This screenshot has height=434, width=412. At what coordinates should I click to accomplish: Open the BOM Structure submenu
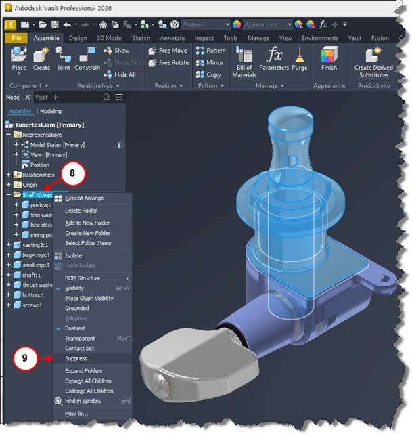click(x=93, y=278)
